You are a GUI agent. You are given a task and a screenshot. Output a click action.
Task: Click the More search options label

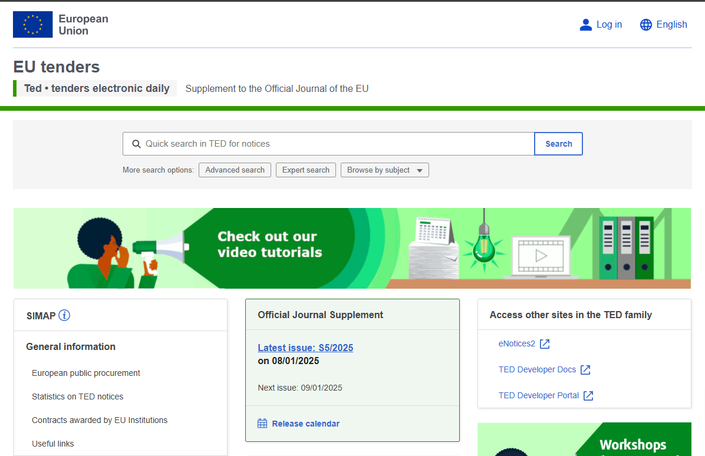pyautogui.click(x=158, y=170)
